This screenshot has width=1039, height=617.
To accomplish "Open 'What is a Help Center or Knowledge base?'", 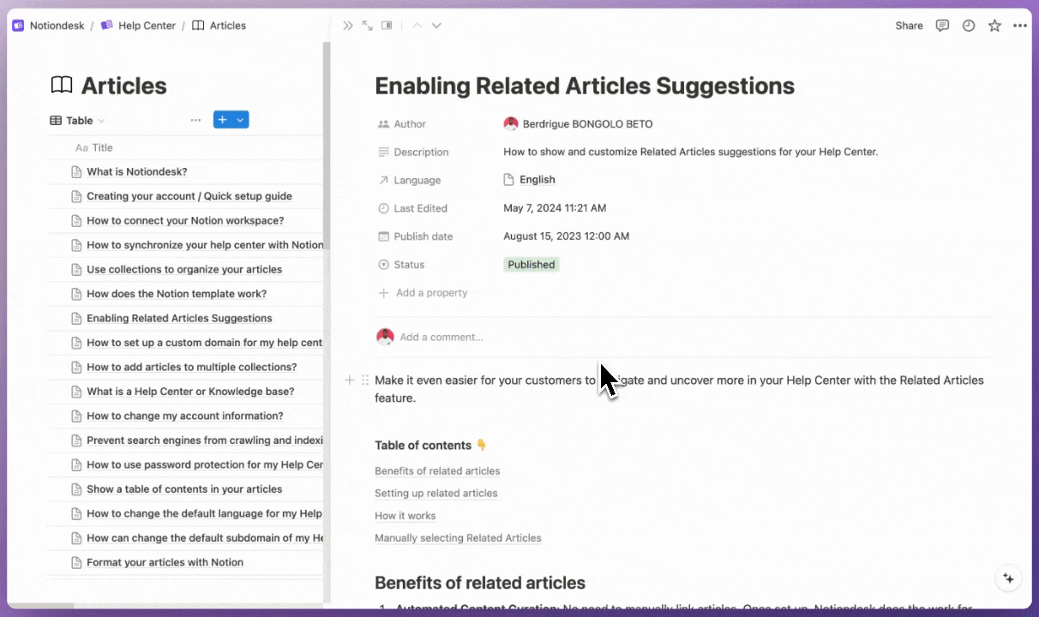I will click(190, 392).
